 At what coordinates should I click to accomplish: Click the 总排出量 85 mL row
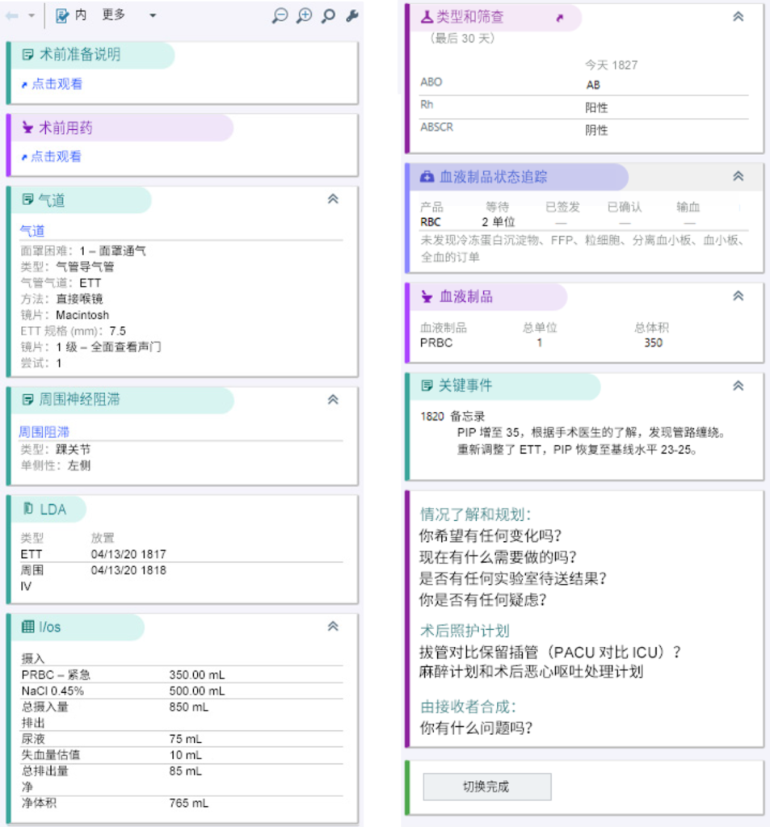tap(182, 771)
